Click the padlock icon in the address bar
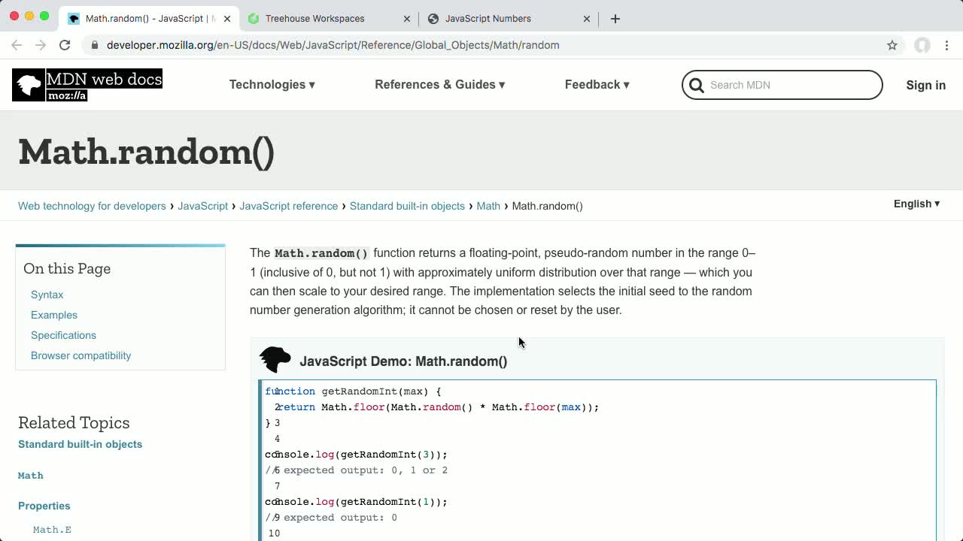This screenshot has width=963, height=541. 95,45
